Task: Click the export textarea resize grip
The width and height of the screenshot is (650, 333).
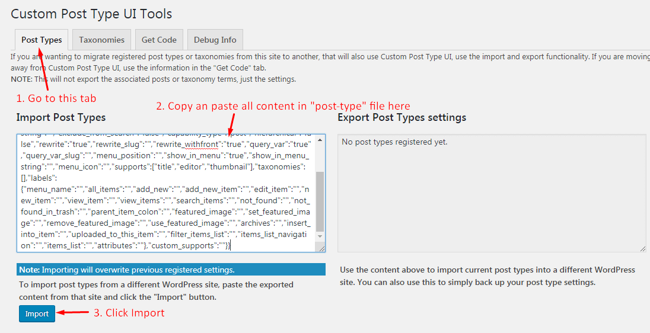Action: (642, 248)
